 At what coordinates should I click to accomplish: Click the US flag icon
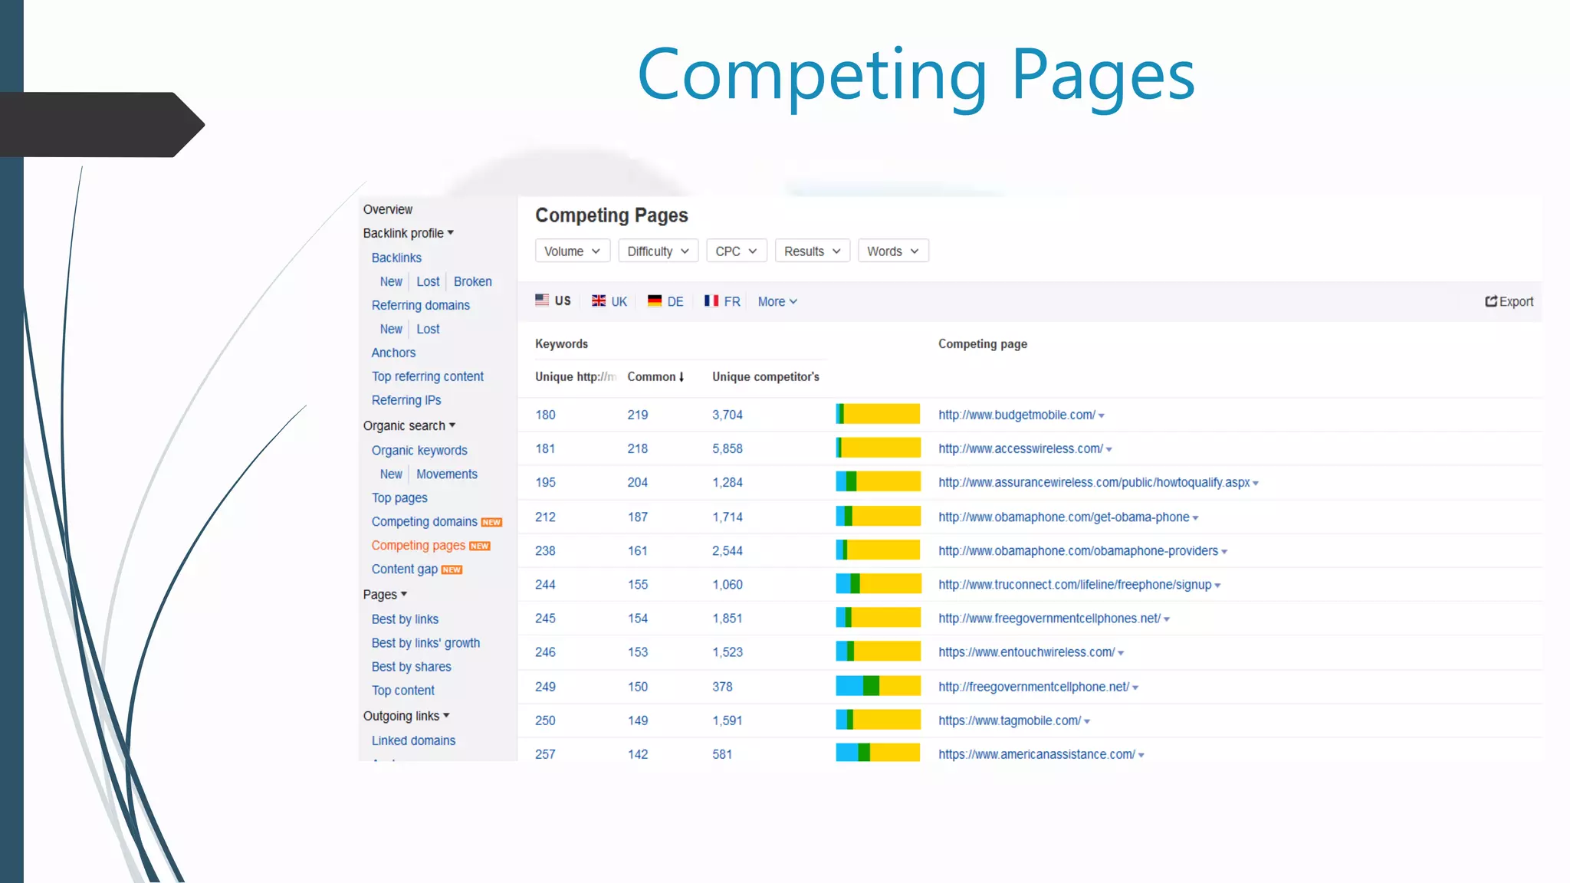pos(542,300)
